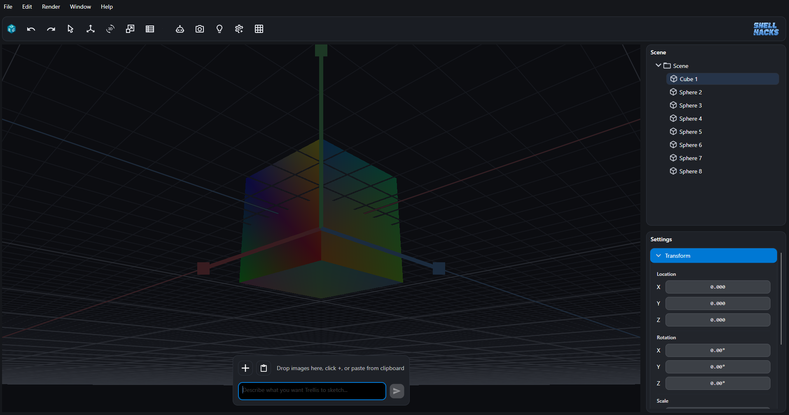Select Sphere 5 in the scene tree

point(690,131)
